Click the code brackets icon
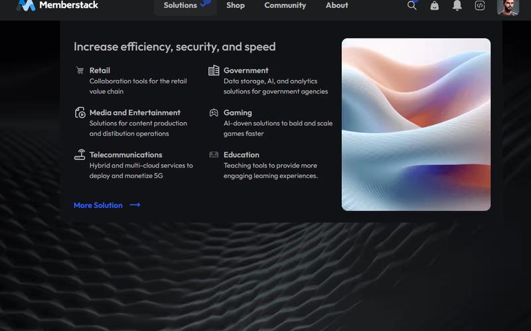 480,5
